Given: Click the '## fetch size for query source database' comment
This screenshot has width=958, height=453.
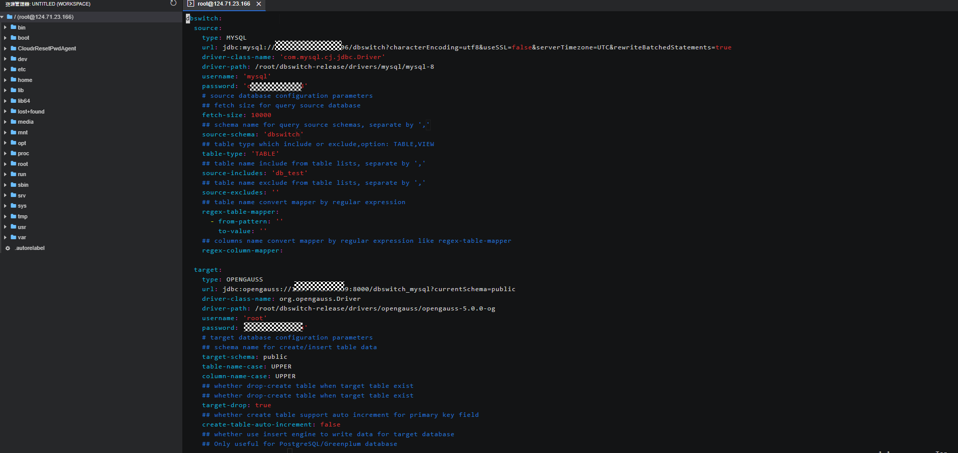Looking at the screenshot, I should point(281,105).
